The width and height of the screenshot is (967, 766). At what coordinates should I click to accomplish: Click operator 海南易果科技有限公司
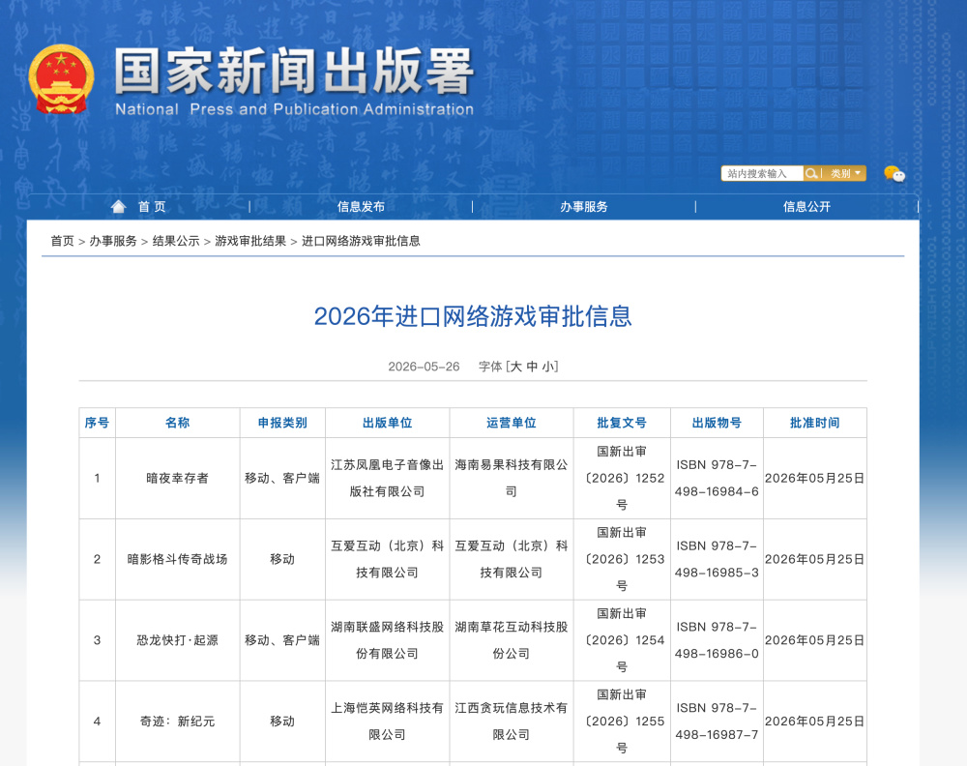(512, 478)
